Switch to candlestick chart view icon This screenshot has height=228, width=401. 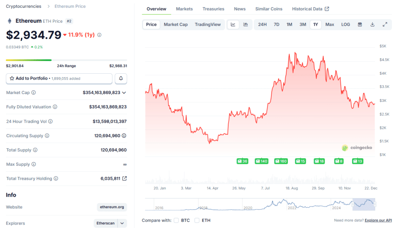tap(246, 24)
